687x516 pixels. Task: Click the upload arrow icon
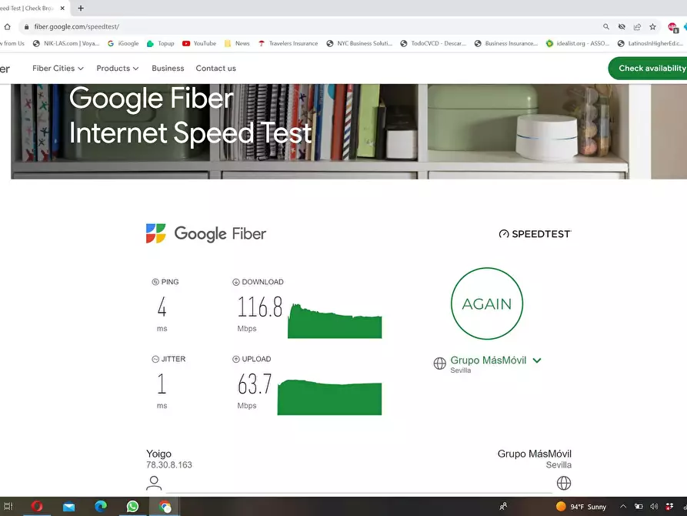tap(236, 359)
